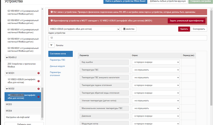This screenshot has height=125, width=213.
Task: Open polling dropdown for Температура ГВС
Action: click(156, 70)
